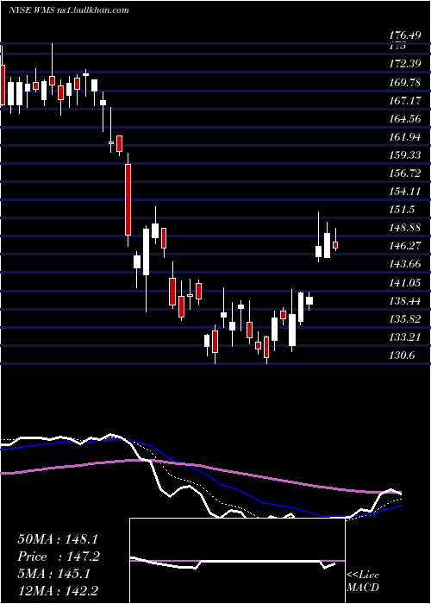
Task: Click the Price : 147.2 readout
Action: [x=59, y=557]
